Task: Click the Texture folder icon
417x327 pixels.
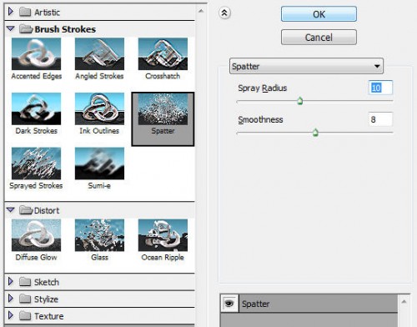Action: pos(25,316)
